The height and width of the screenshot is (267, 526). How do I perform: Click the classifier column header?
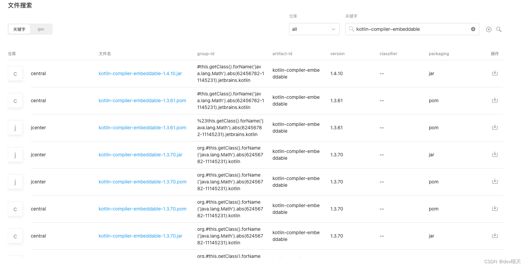tap(388, 54)
